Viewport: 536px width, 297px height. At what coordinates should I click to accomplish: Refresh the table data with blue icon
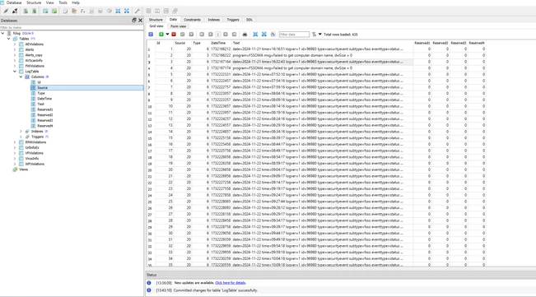point(151,34)
